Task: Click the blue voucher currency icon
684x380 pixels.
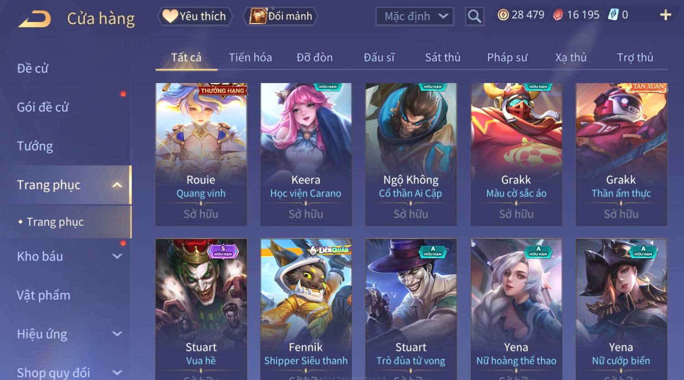Action: click(x=613, y=15)
